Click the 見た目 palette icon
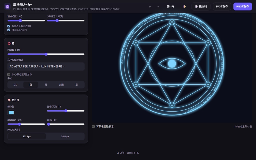This screenshot has width=256, height=160. [9, 100]
